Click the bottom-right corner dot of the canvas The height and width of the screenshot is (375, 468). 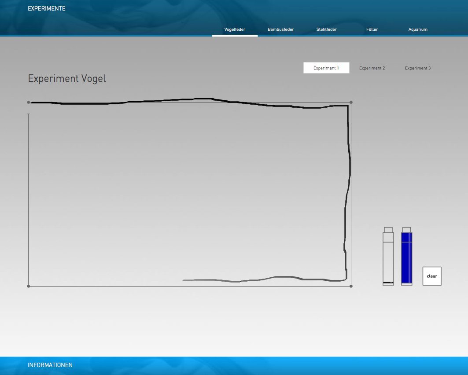coord(351,286)
